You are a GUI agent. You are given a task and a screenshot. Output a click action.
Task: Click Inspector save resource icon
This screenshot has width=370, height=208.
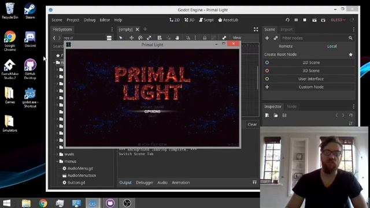tap(284, 116)
